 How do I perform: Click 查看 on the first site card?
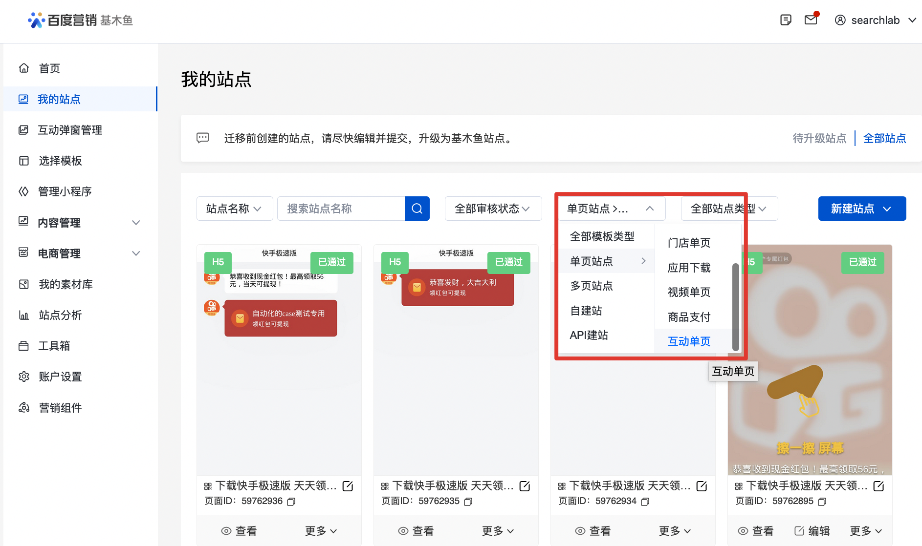(x=239, y=531)
